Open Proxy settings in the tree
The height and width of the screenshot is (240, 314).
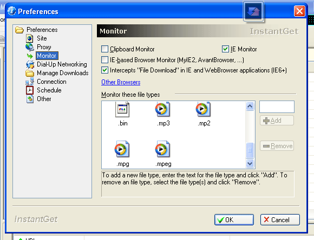tap(44, 47)
